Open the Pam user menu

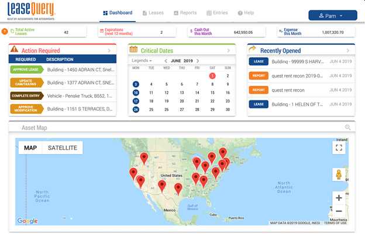tap(332, 15)
